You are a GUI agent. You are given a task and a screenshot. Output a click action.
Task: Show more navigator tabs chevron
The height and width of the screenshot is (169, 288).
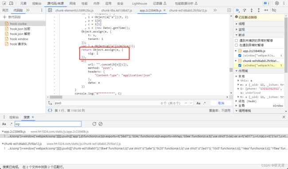point(28,10)
